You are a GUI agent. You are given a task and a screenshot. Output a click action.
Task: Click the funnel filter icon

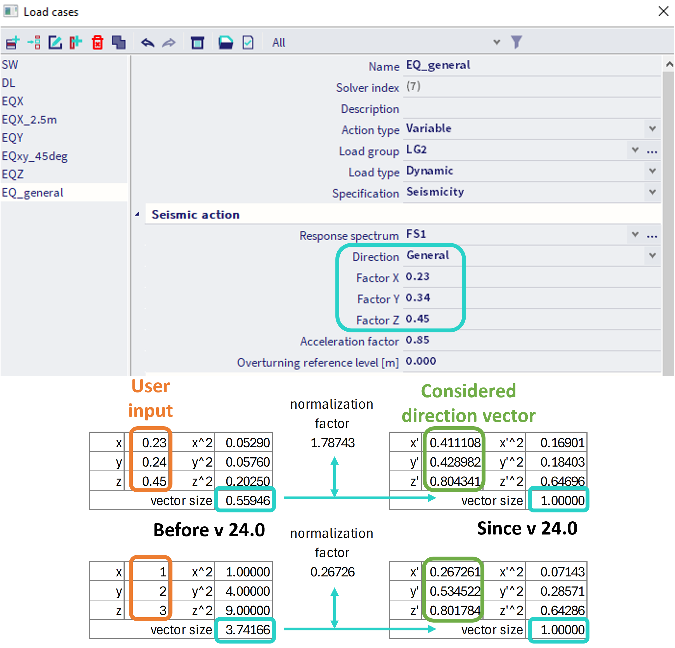coord(516,42)
